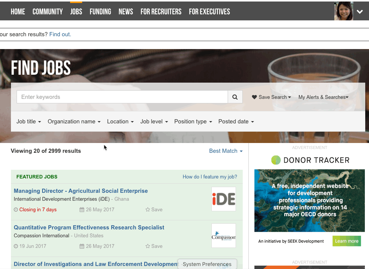Select the Jobs nav item

76,12
